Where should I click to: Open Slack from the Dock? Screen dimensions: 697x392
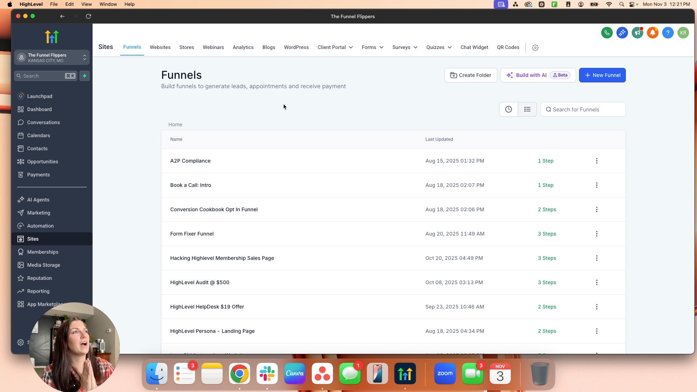click(x=267, y=373)
